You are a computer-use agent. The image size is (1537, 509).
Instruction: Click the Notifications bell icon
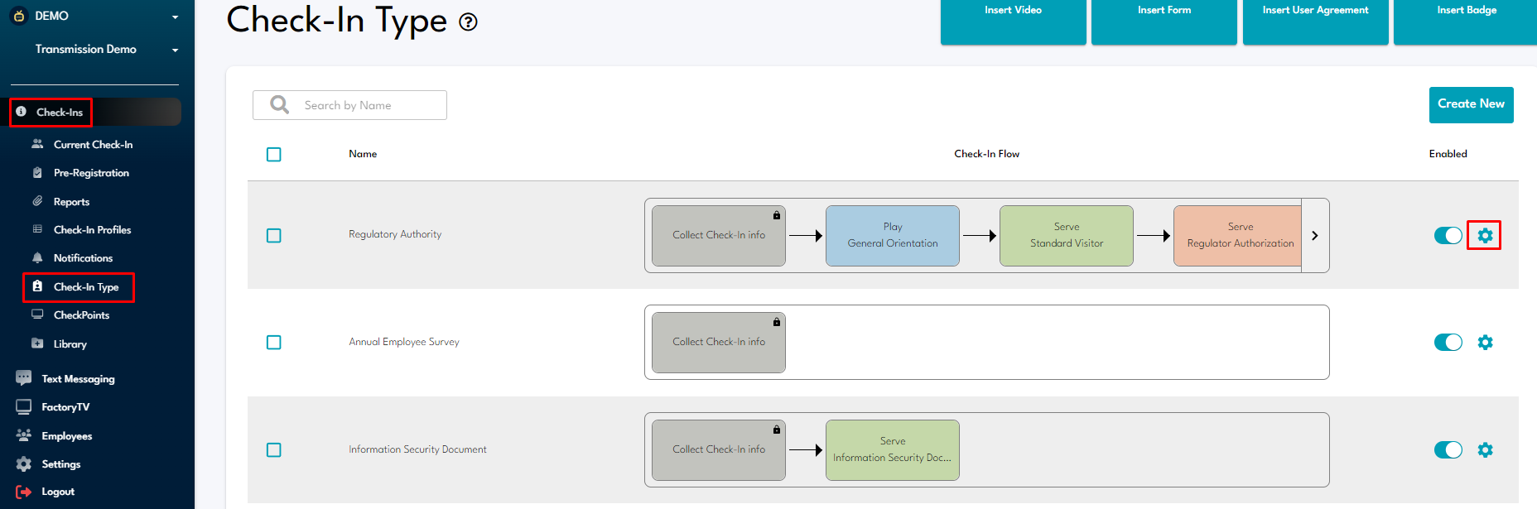[37, 257]
